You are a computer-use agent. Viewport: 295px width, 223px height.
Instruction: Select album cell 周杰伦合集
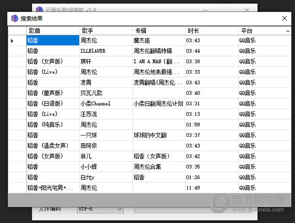[x=159, y=167]
